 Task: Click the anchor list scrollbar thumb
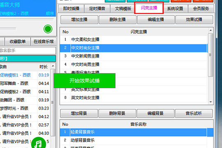210,55
